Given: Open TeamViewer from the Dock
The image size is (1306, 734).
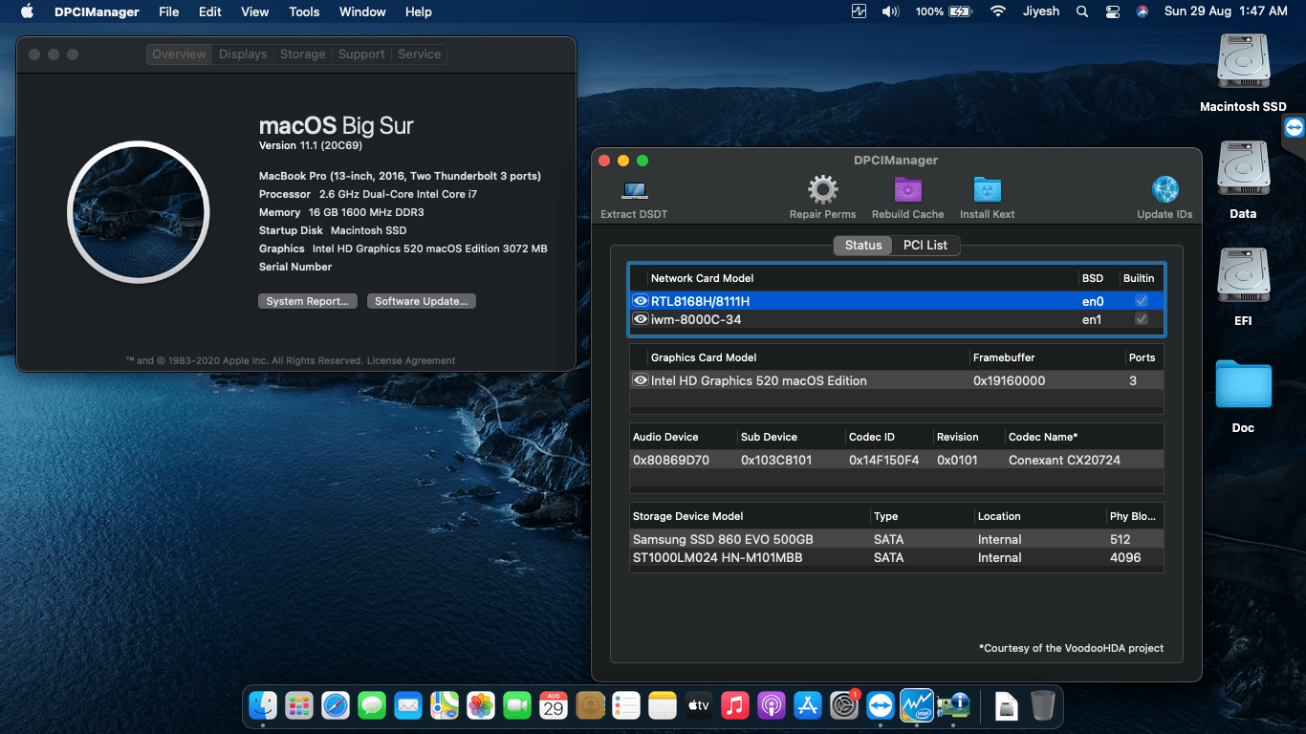Looking at the screenshot, I should [881, 706].
